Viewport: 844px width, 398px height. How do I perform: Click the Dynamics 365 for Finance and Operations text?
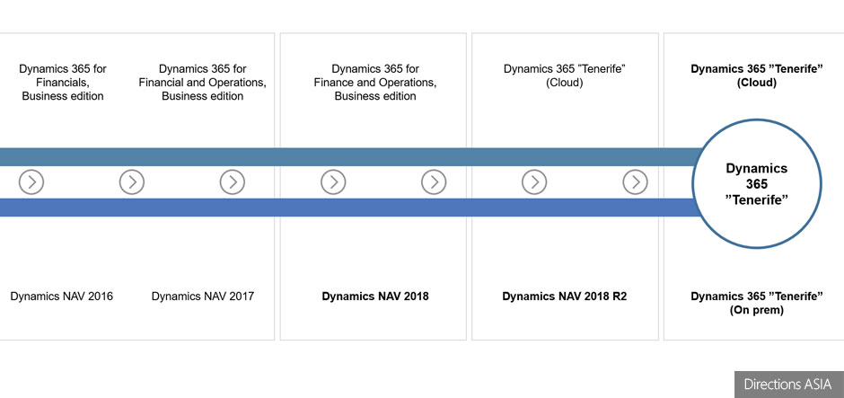[375, 82]
